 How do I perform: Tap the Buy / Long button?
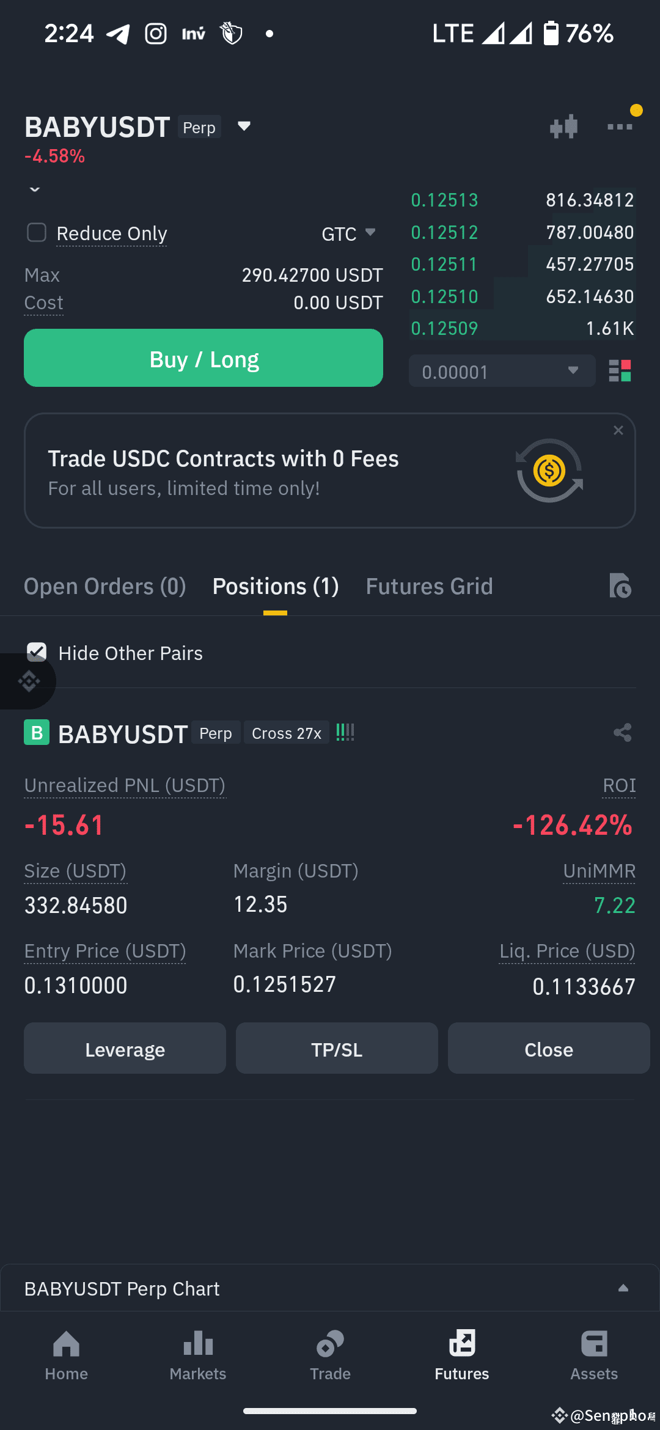coord(204,358)
